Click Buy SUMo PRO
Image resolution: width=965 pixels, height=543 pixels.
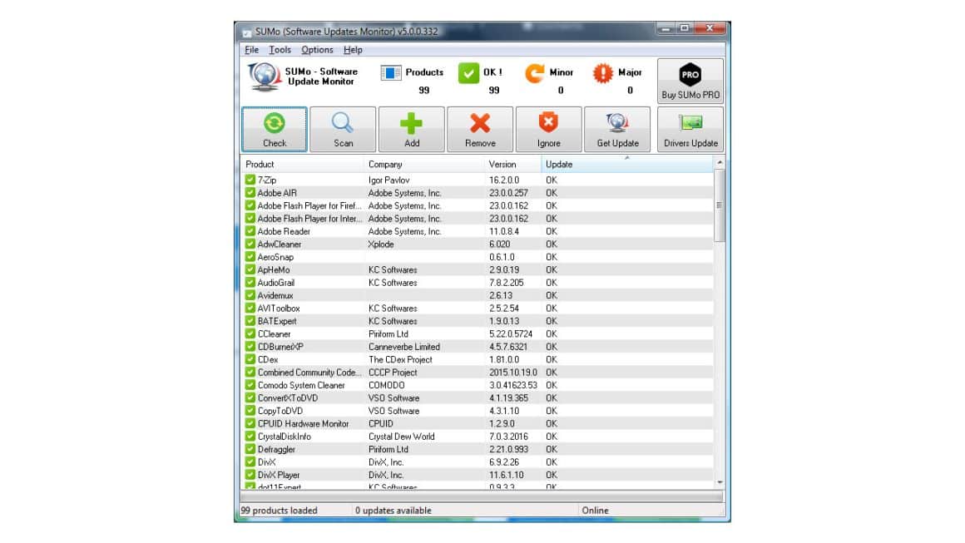pos(690,81)
